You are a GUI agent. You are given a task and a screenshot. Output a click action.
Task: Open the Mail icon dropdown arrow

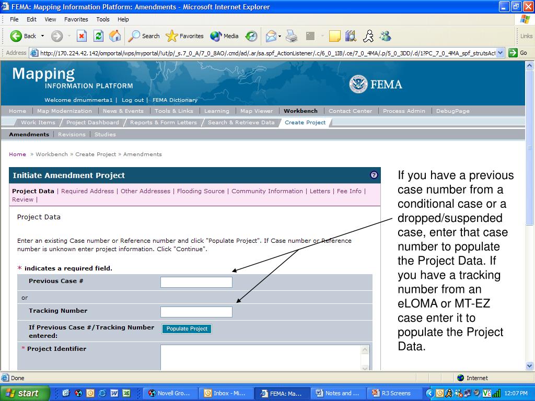point(280,36)
